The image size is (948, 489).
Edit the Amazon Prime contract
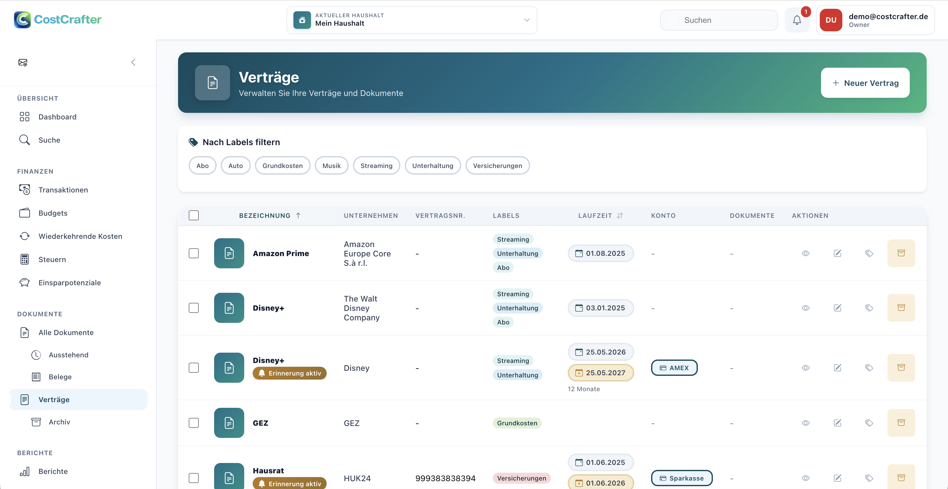click(x=837, y=253)
